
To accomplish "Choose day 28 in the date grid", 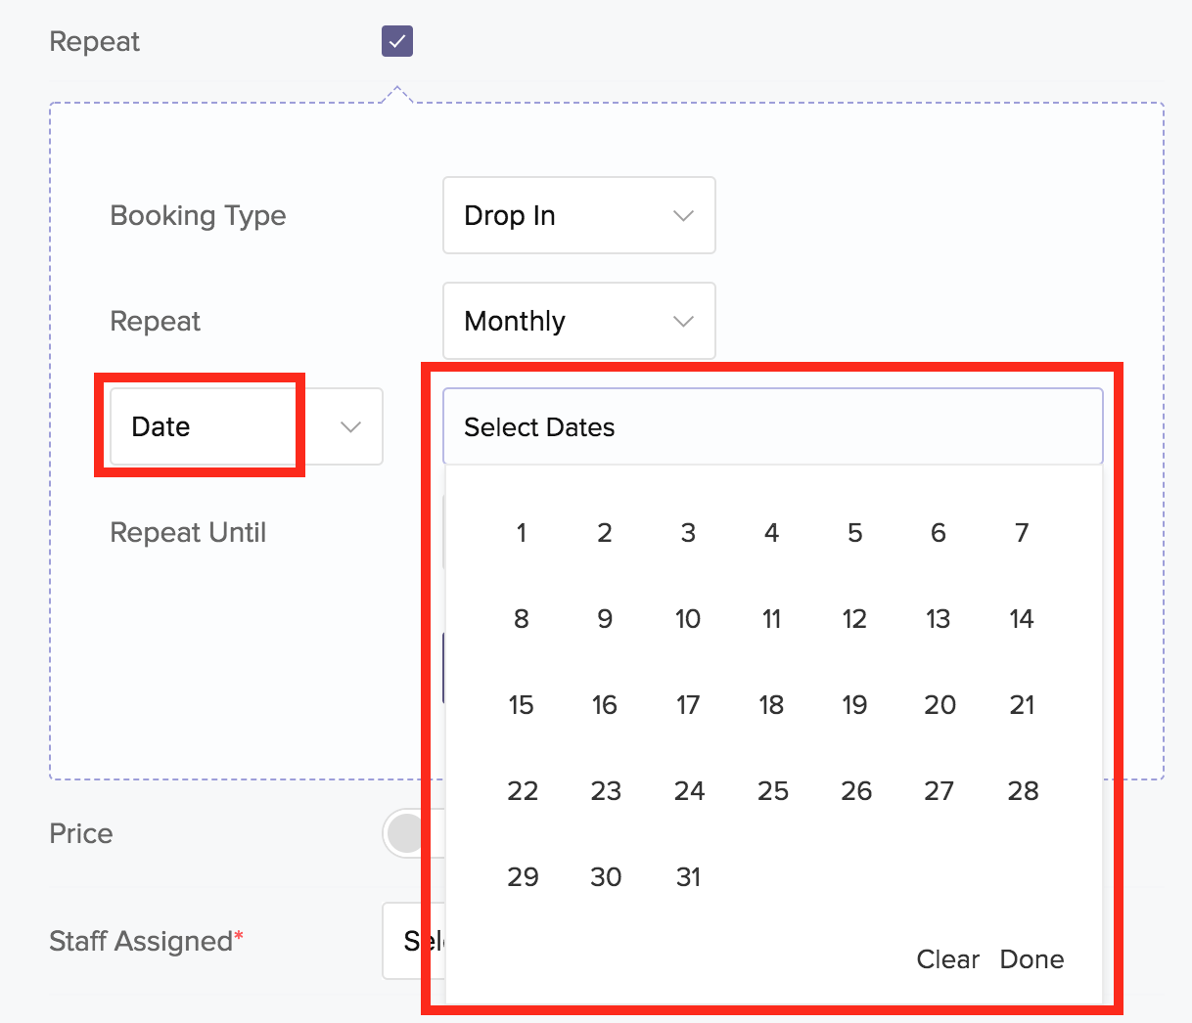I will coord(1023,791).
